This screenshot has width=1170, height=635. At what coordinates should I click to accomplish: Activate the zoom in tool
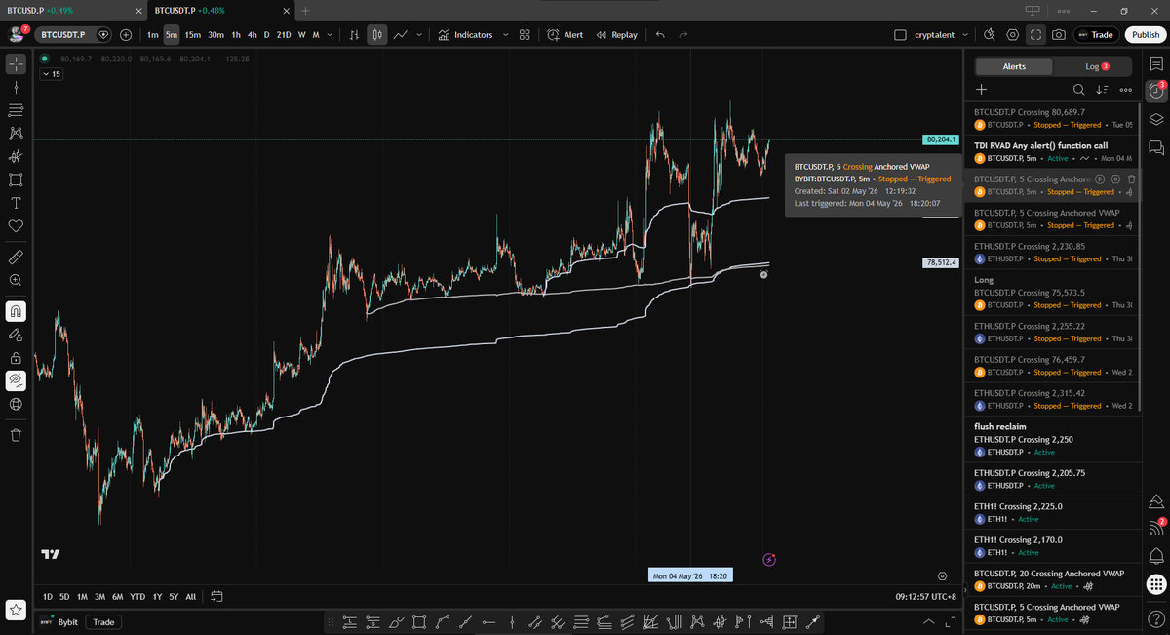16,280
